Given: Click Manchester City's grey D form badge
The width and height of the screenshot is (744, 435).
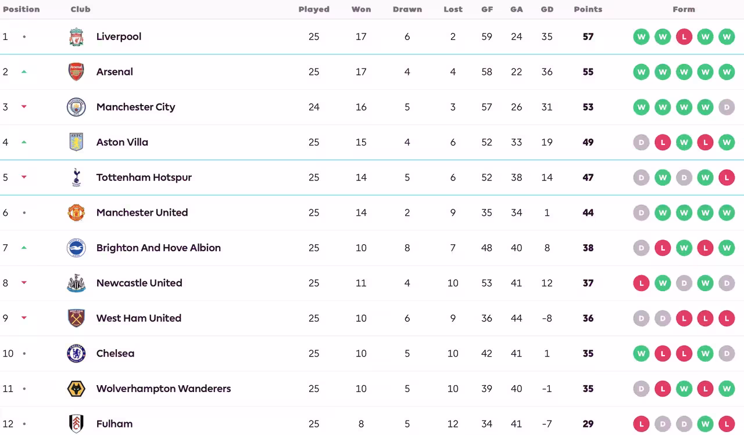Looking at the screenshot, I should click(x=727, y=107).
